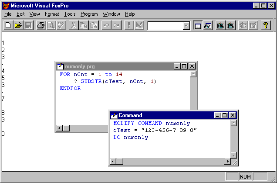Click the Paste clipboard icon
277x183 pixels.
(x=94, y=25)
